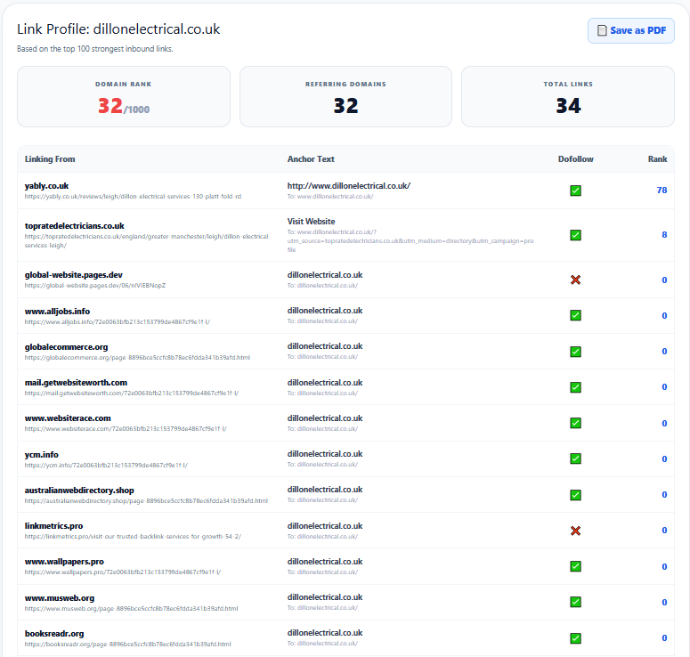Click the http://www.dillonelectrical.co.uk/ anchor text

(x=349, y=186)
